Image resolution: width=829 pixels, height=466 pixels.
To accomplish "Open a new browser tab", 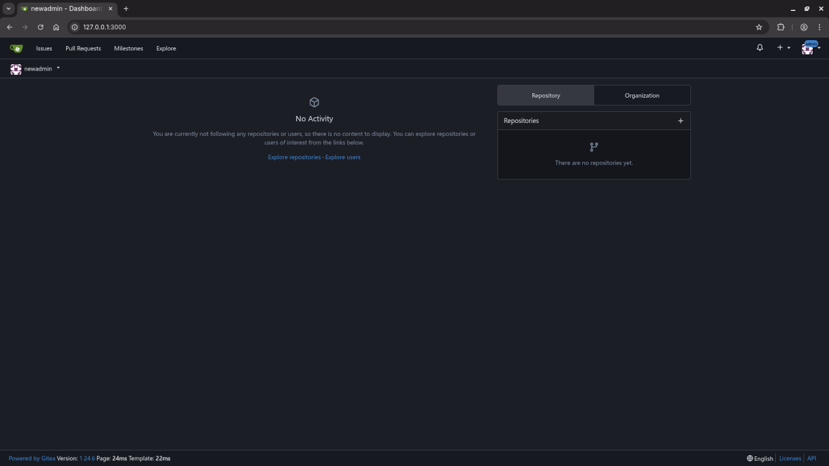I will [x=126, y=8].
